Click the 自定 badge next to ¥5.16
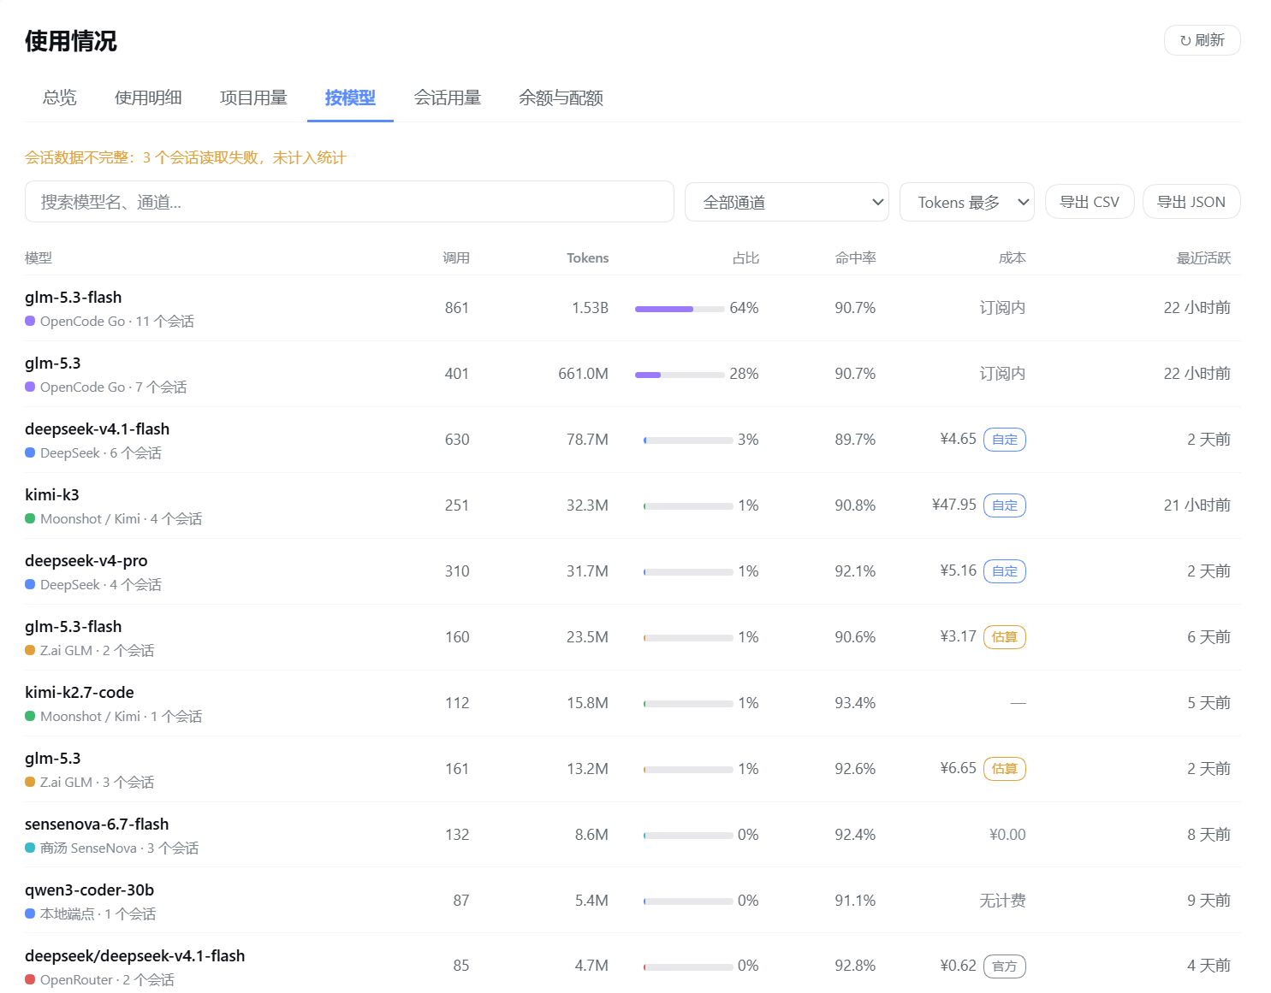Image resolution: width=1271 pixels, height=993 pixels. (1005, 571)
